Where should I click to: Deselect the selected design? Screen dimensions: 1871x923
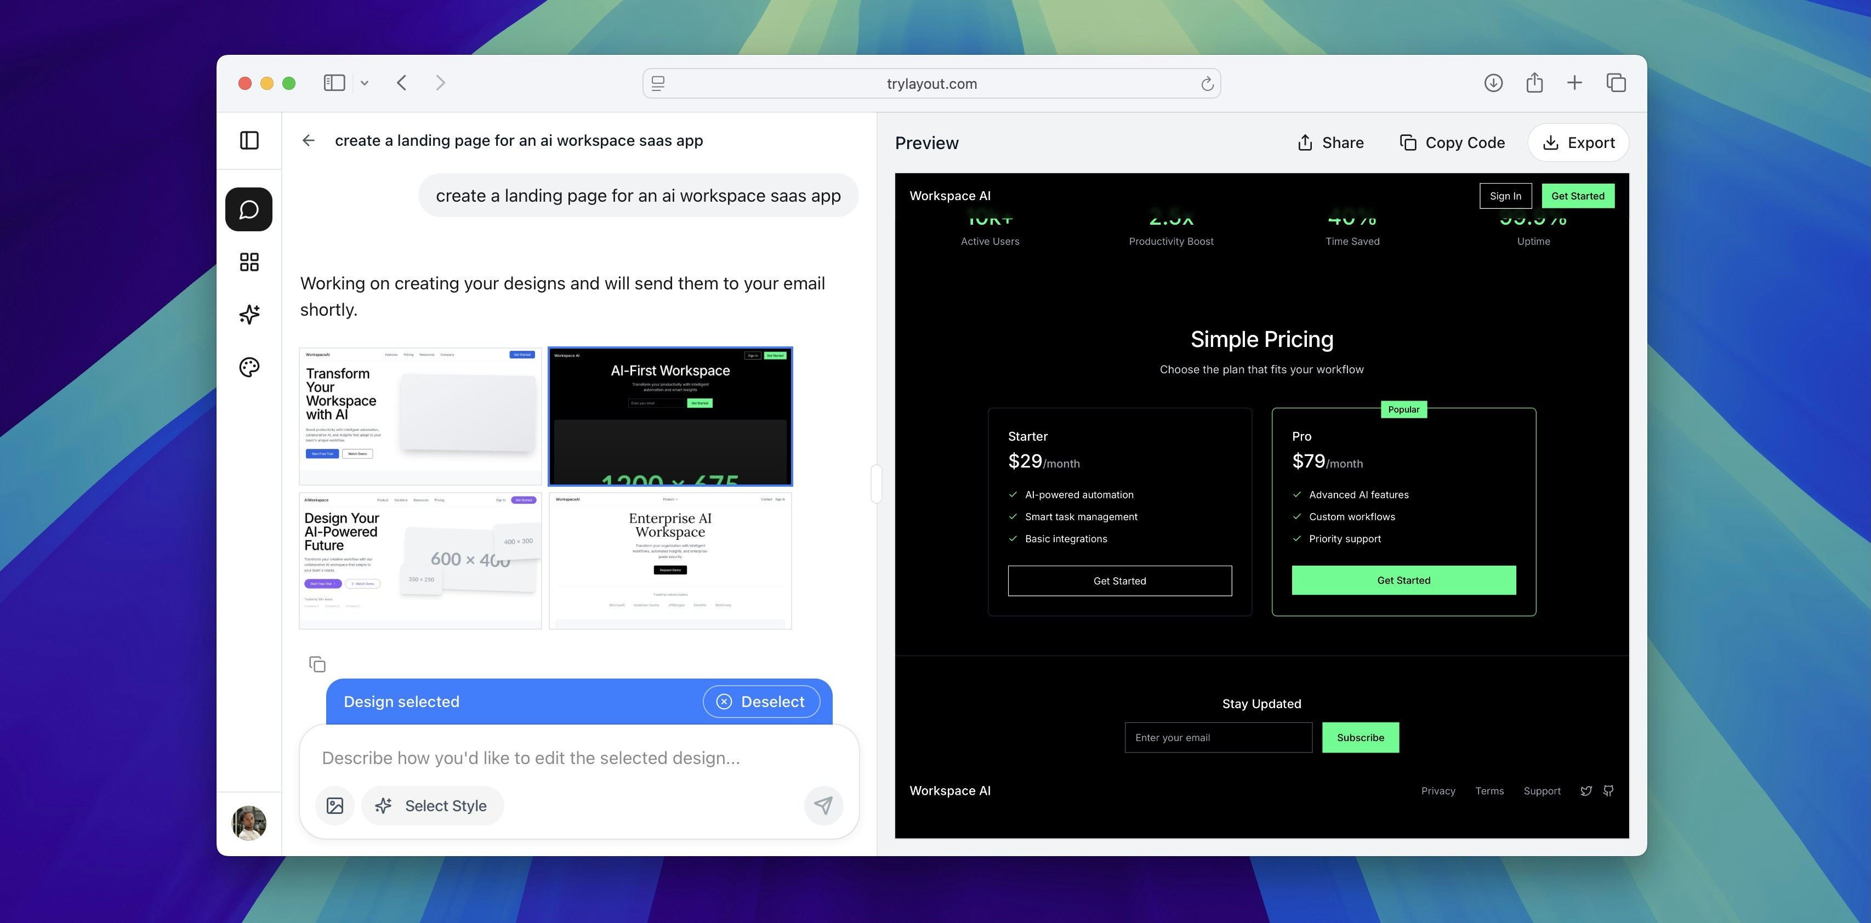pyautogui.click(x=761, y=702)
